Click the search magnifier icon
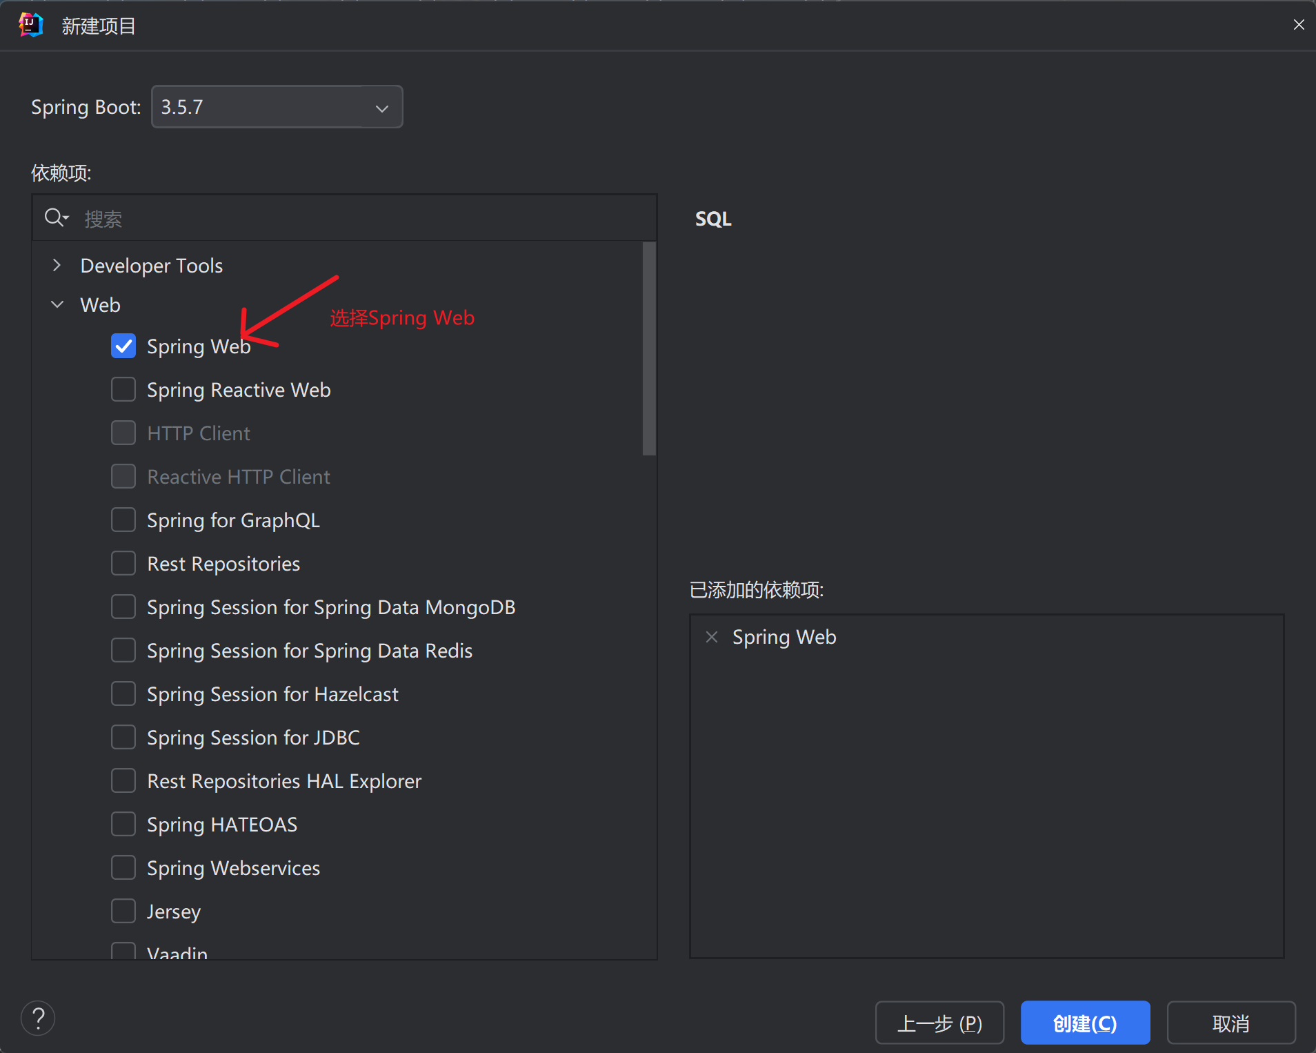1316x1053 pixels. 56,218
